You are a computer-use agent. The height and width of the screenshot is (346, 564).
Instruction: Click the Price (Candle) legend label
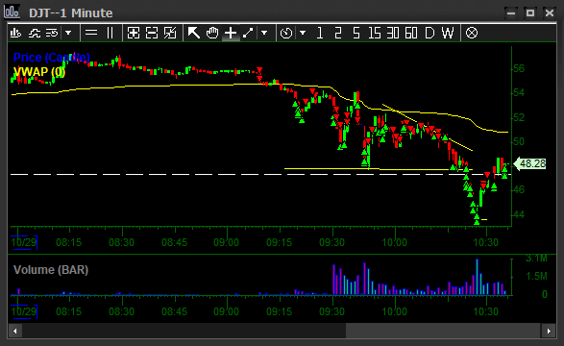[x=52, y=58]
